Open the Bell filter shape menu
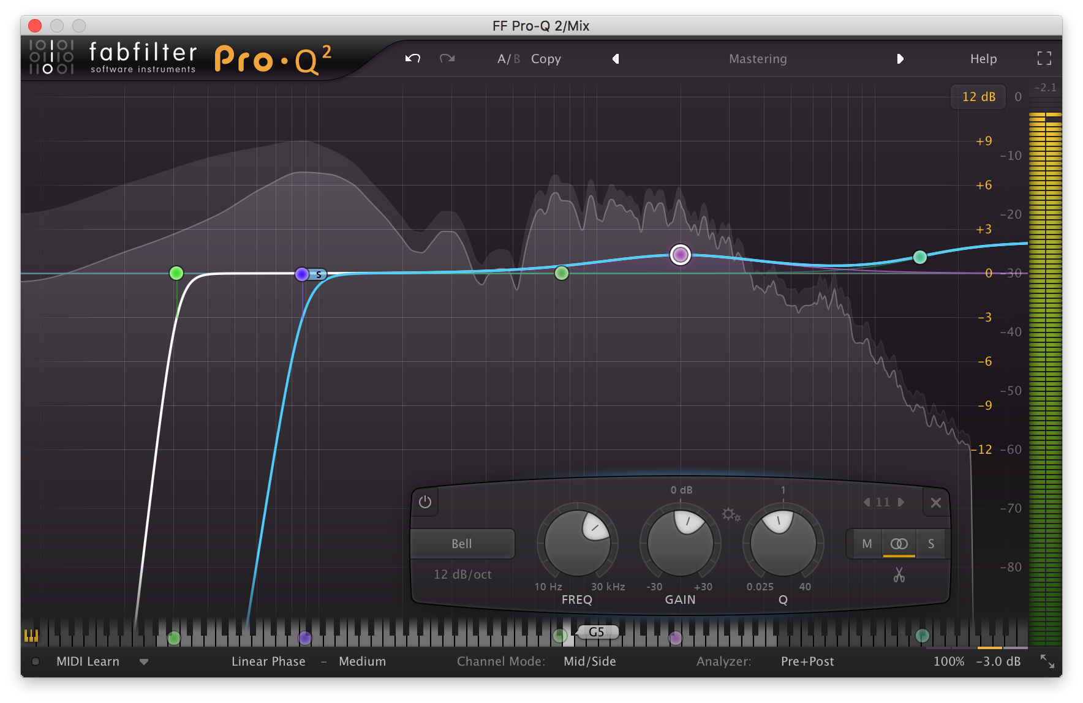Screen dimensions: 1083x703 tap(462, 544)
